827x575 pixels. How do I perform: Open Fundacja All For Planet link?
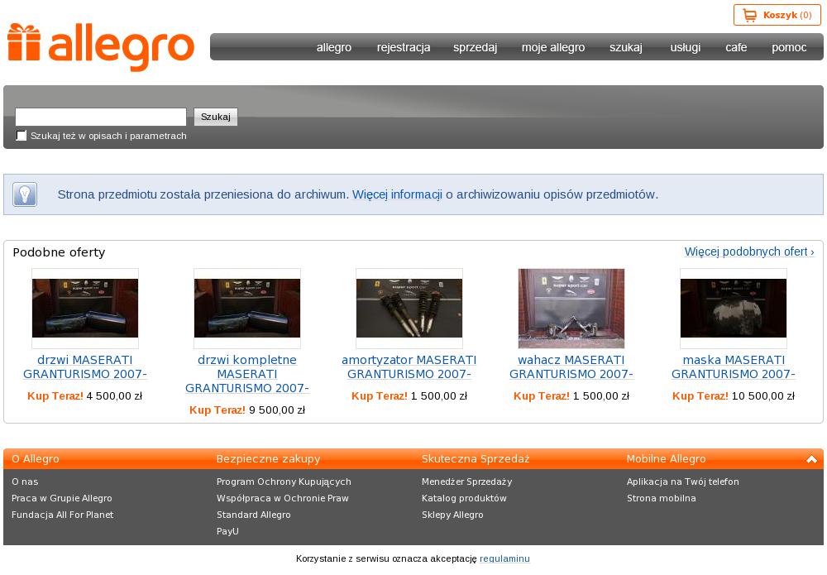pos(62,515)
